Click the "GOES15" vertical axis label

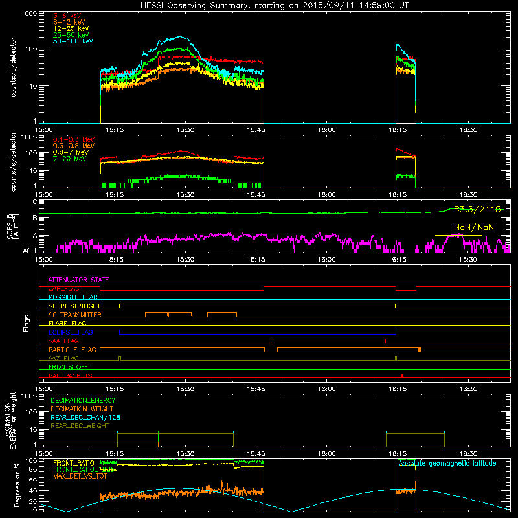click(x=10, y=226)
